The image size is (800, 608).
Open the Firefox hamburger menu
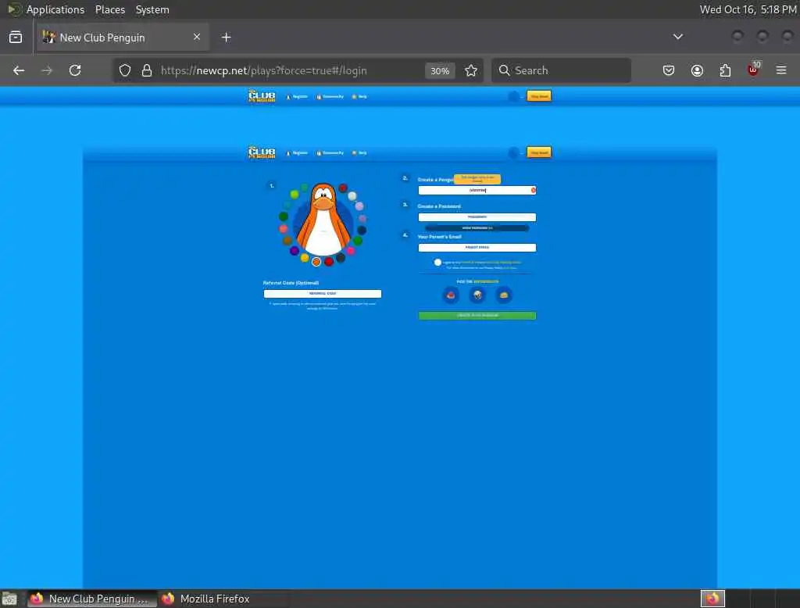781,70
